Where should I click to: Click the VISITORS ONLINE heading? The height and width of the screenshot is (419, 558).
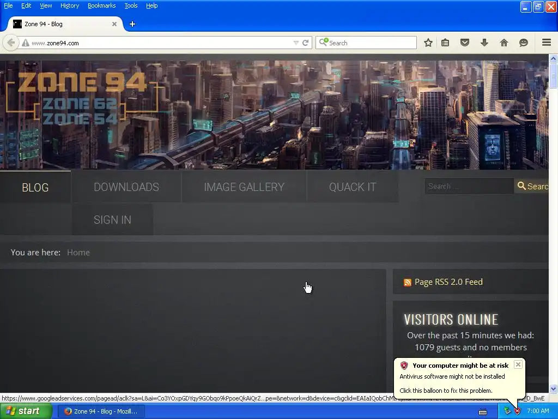click(451, 319)
